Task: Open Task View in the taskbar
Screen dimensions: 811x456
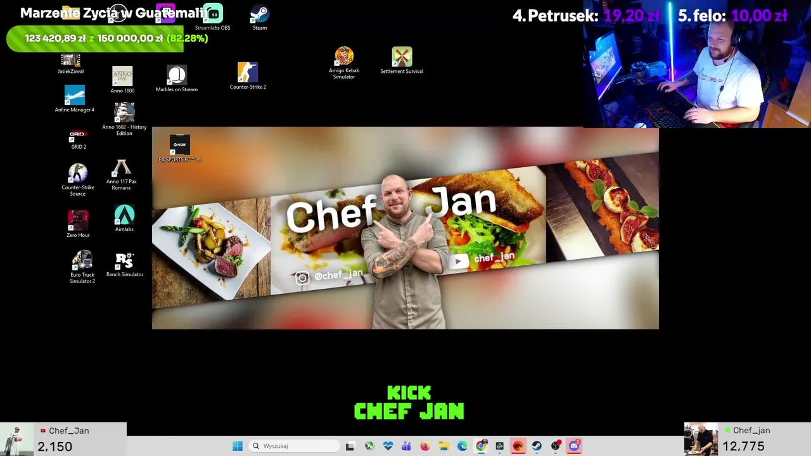Action: point(350,446)
